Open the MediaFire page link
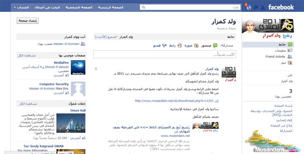 pos(61,63)
